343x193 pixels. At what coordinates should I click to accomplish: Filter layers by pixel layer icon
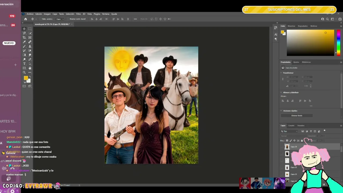(x=303, y=131)
